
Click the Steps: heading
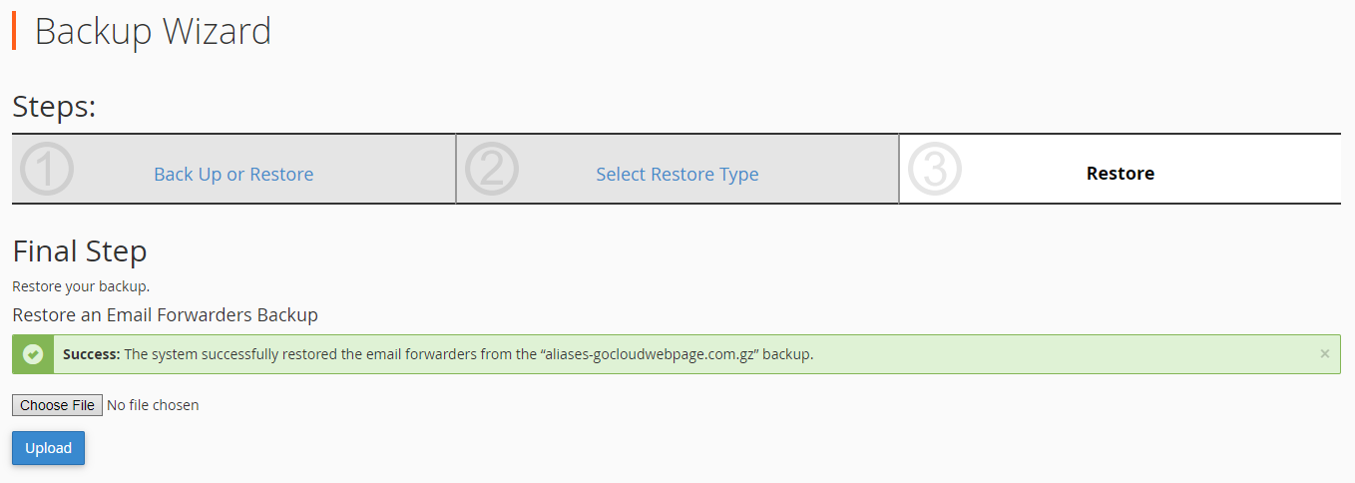pyautogui.click(x=54, y=106)
